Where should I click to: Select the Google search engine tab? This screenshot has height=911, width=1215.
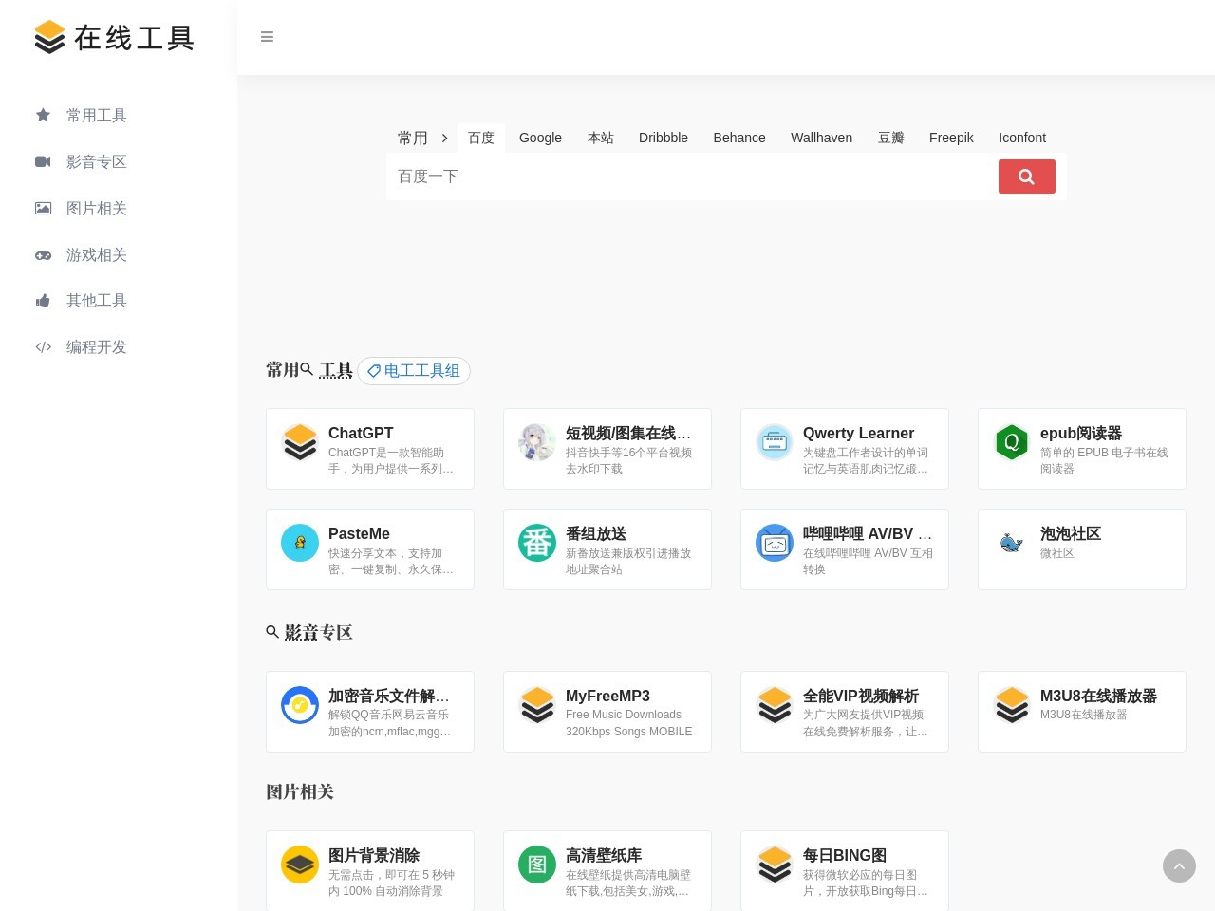click(540, 138)
